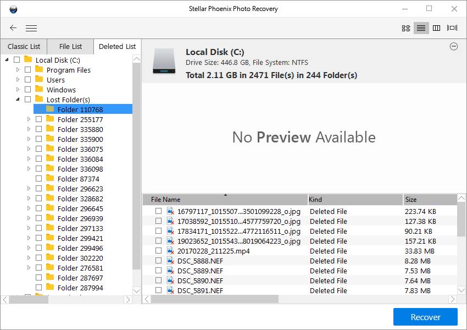The image size is (467, 330).
Task: Switch to thumbnail grid view
Action: point(406,28)
